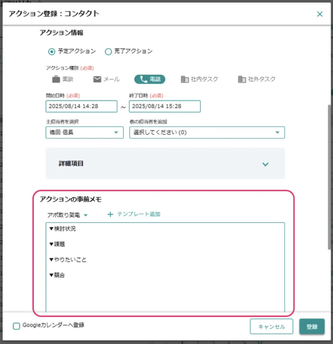Choose the 社外タスク building icon
This screenshot has width=333, height=344.
(242, 79)
